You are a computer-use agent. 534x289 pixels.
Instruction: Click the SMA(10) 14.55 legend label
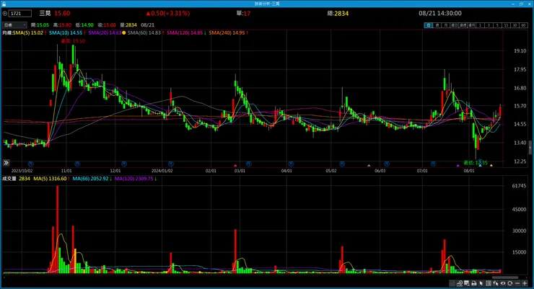(66, 32)
